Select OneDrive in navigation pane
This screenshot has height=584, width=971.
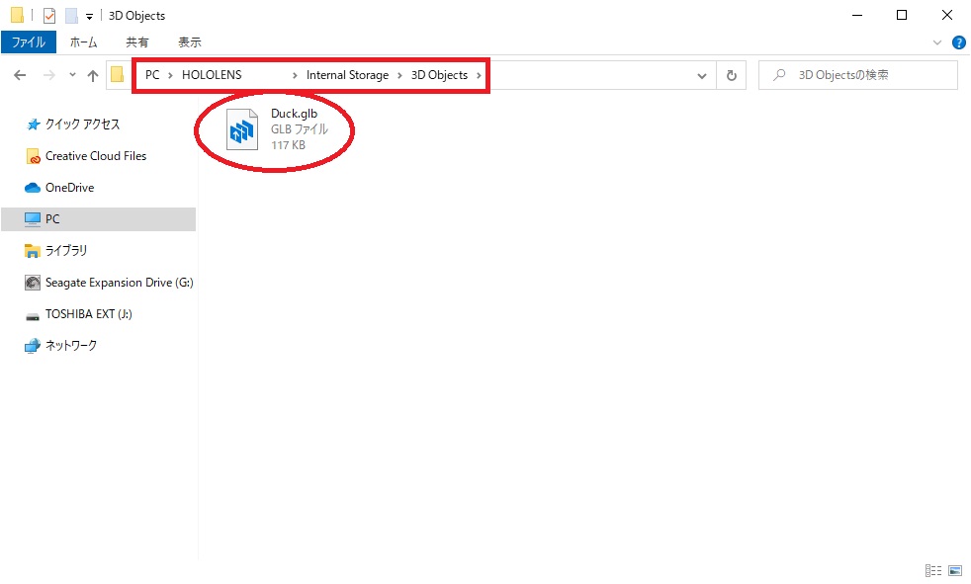point(69,188)
